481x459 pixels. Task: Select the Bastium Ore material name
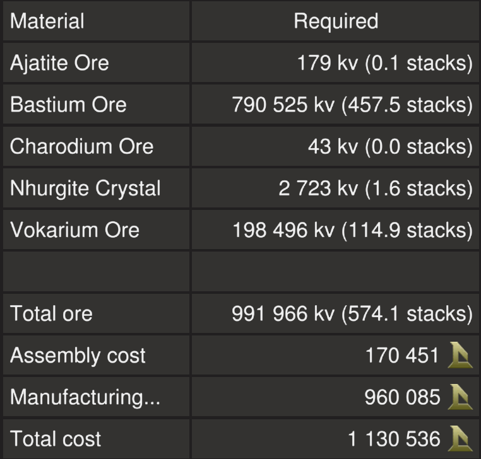point(68,105)
